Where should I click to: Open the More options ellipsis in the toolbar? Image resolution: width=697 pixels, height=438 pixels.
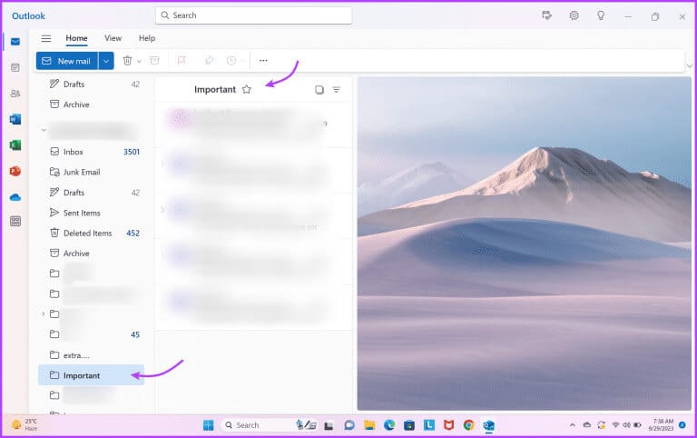(263, 61)
